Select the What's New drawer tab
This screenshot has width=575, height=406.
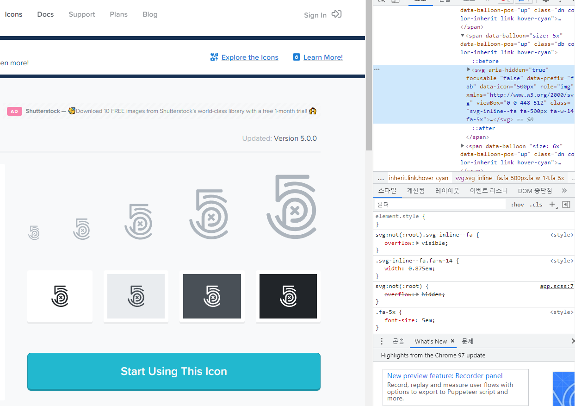point(431,341)
